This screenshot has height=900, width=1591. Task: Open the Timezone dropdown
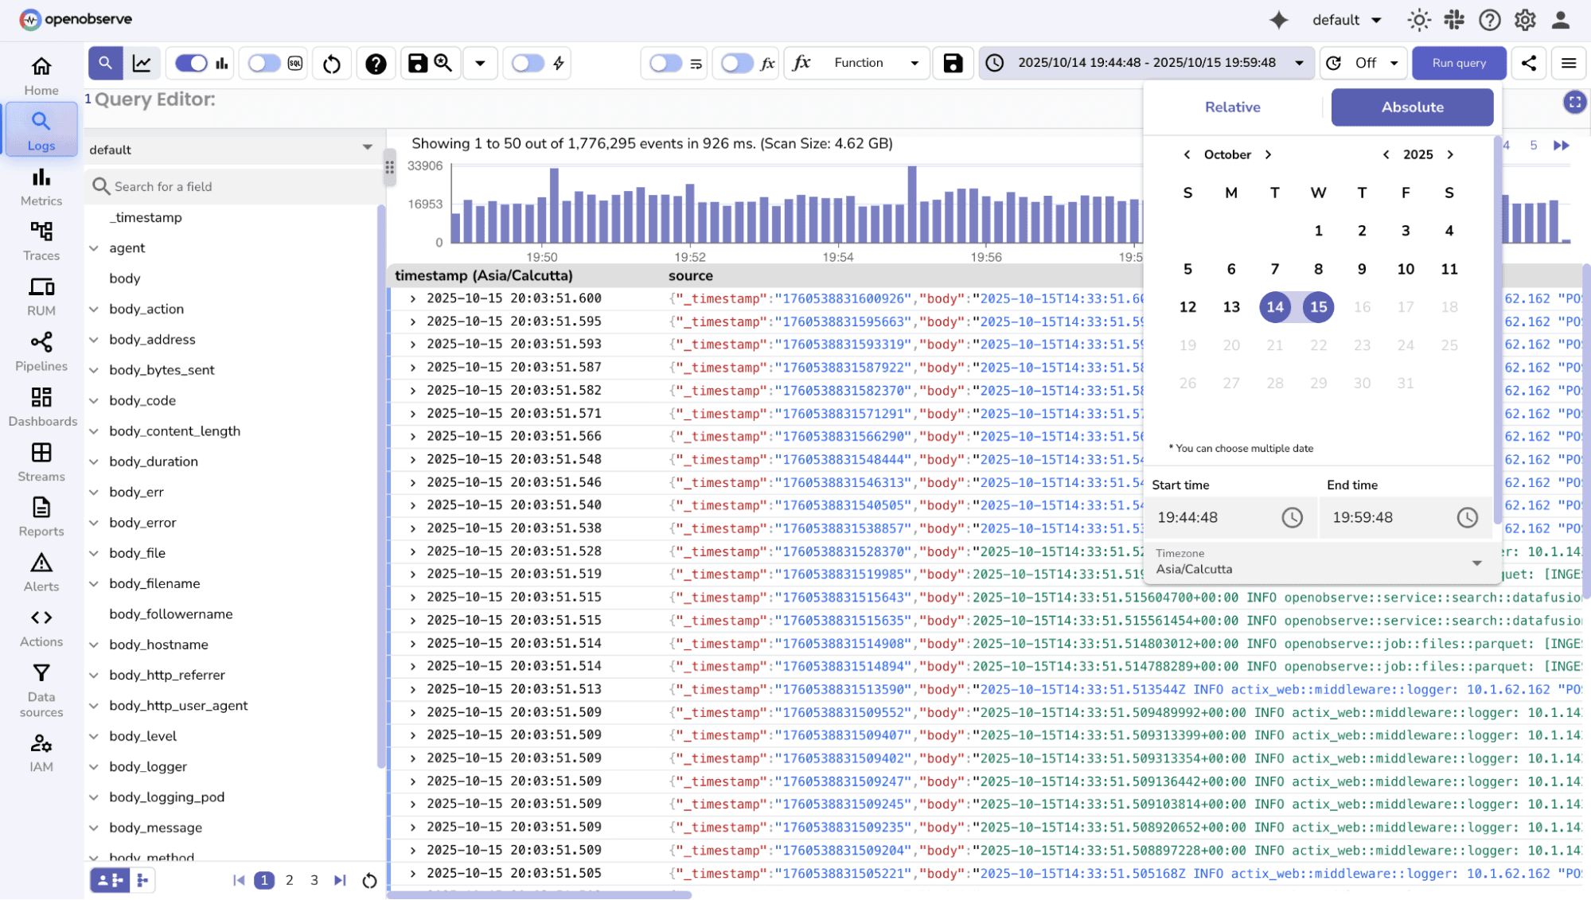tap(1478, 563)
